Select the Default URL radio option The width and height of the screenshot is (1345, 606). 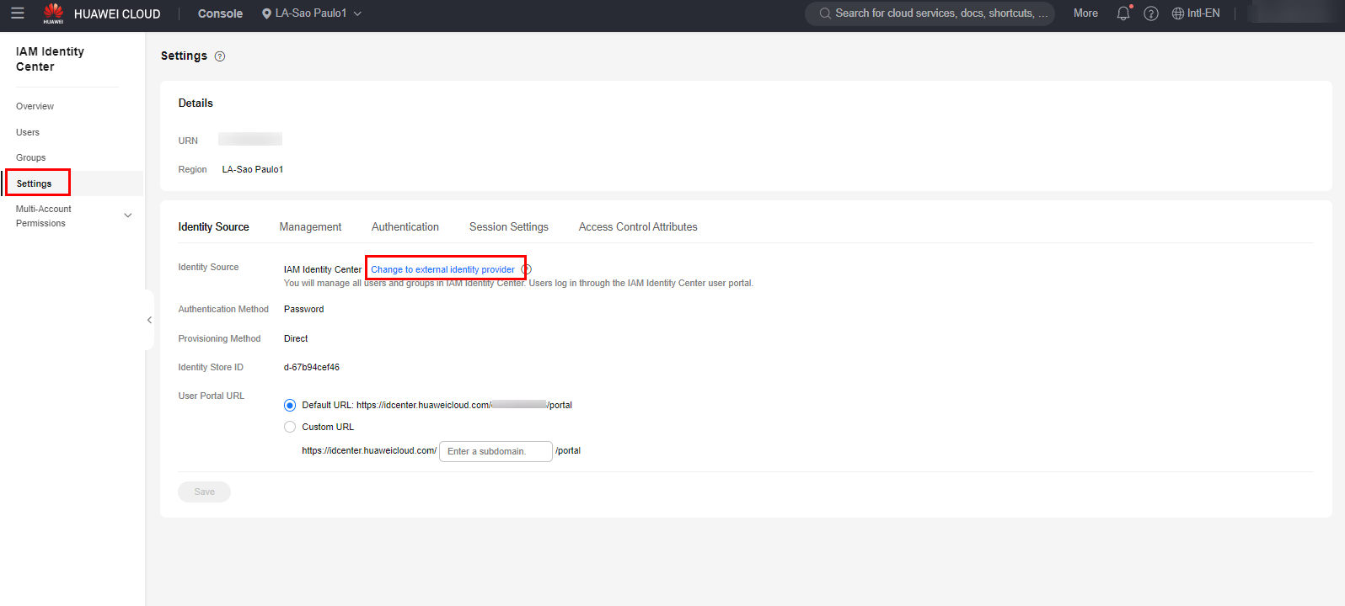(290, 405)
